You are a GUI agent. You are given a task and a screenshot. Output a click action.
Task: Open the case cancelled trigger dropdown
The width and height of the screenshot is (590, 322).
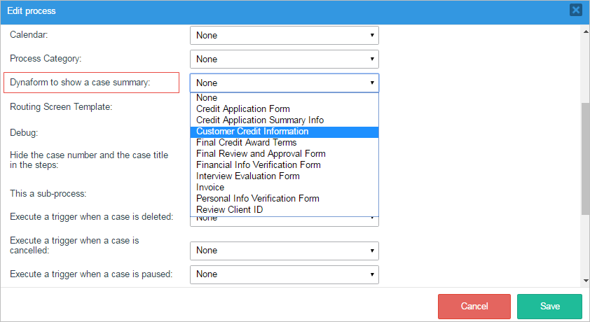point(284,251)
